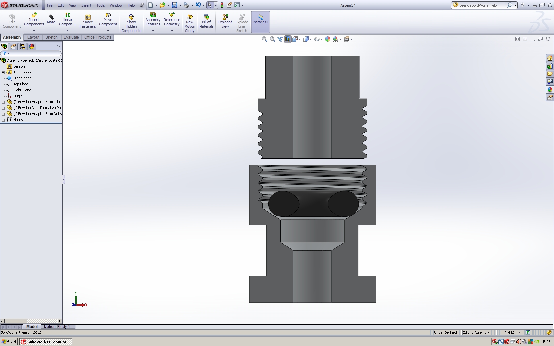Open Reference Geometry tool
The height and width of the screenshot is (346, 554).
(172, 20)
